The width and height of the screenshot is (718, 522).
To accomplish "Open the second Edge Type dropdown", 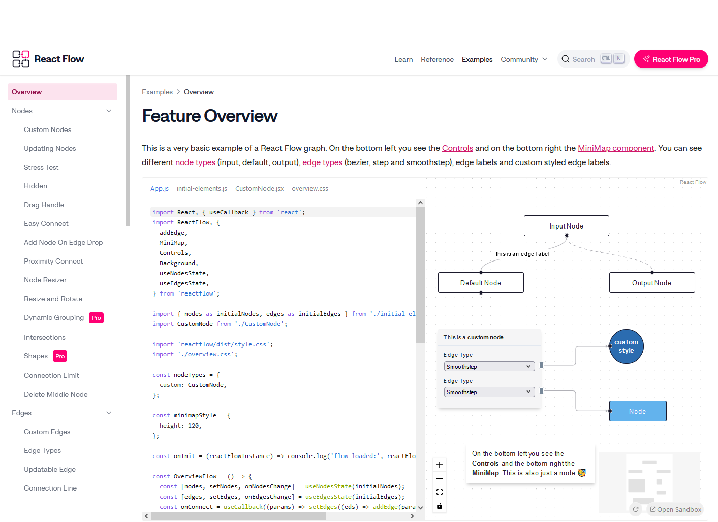I will tap(489, 392).
